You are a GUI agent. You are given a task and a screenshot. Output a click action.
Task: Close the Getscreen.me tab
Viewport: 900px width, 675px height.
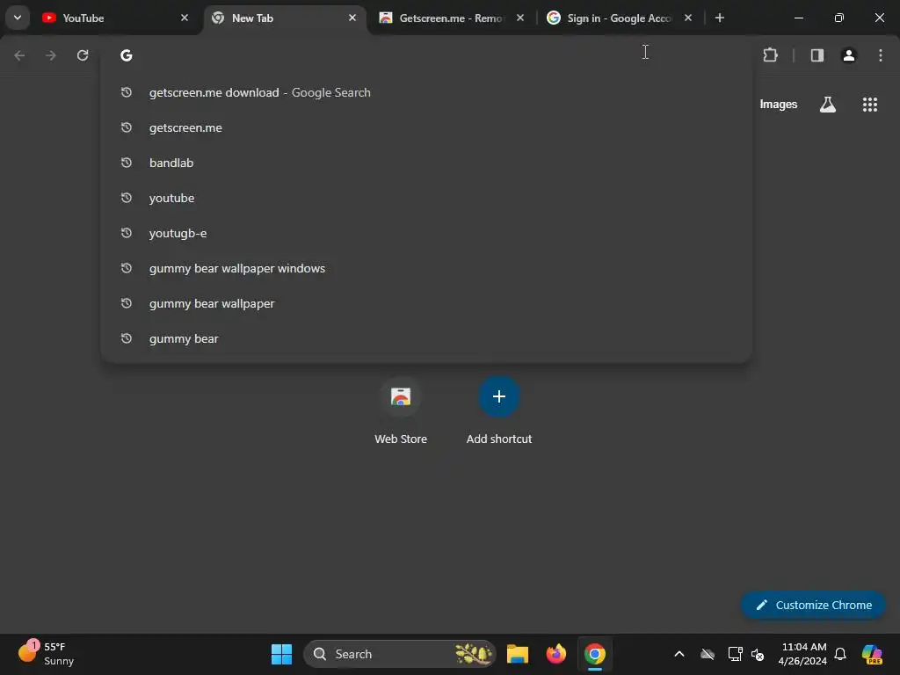(520, 18)
